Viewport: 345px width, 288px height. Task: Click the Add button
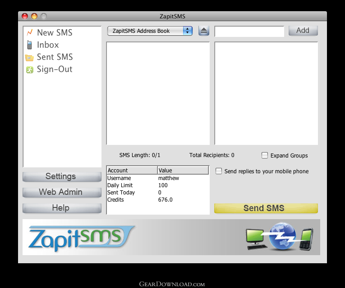(x=303, y=30)
